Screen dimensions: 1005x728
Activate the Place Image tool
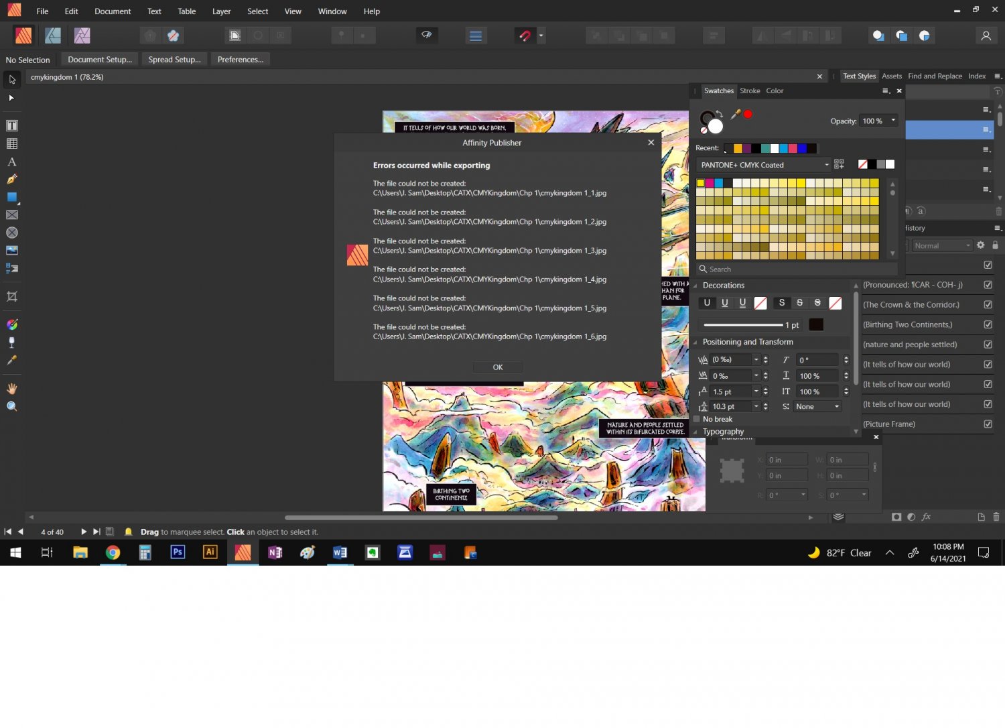pos(12,251)
